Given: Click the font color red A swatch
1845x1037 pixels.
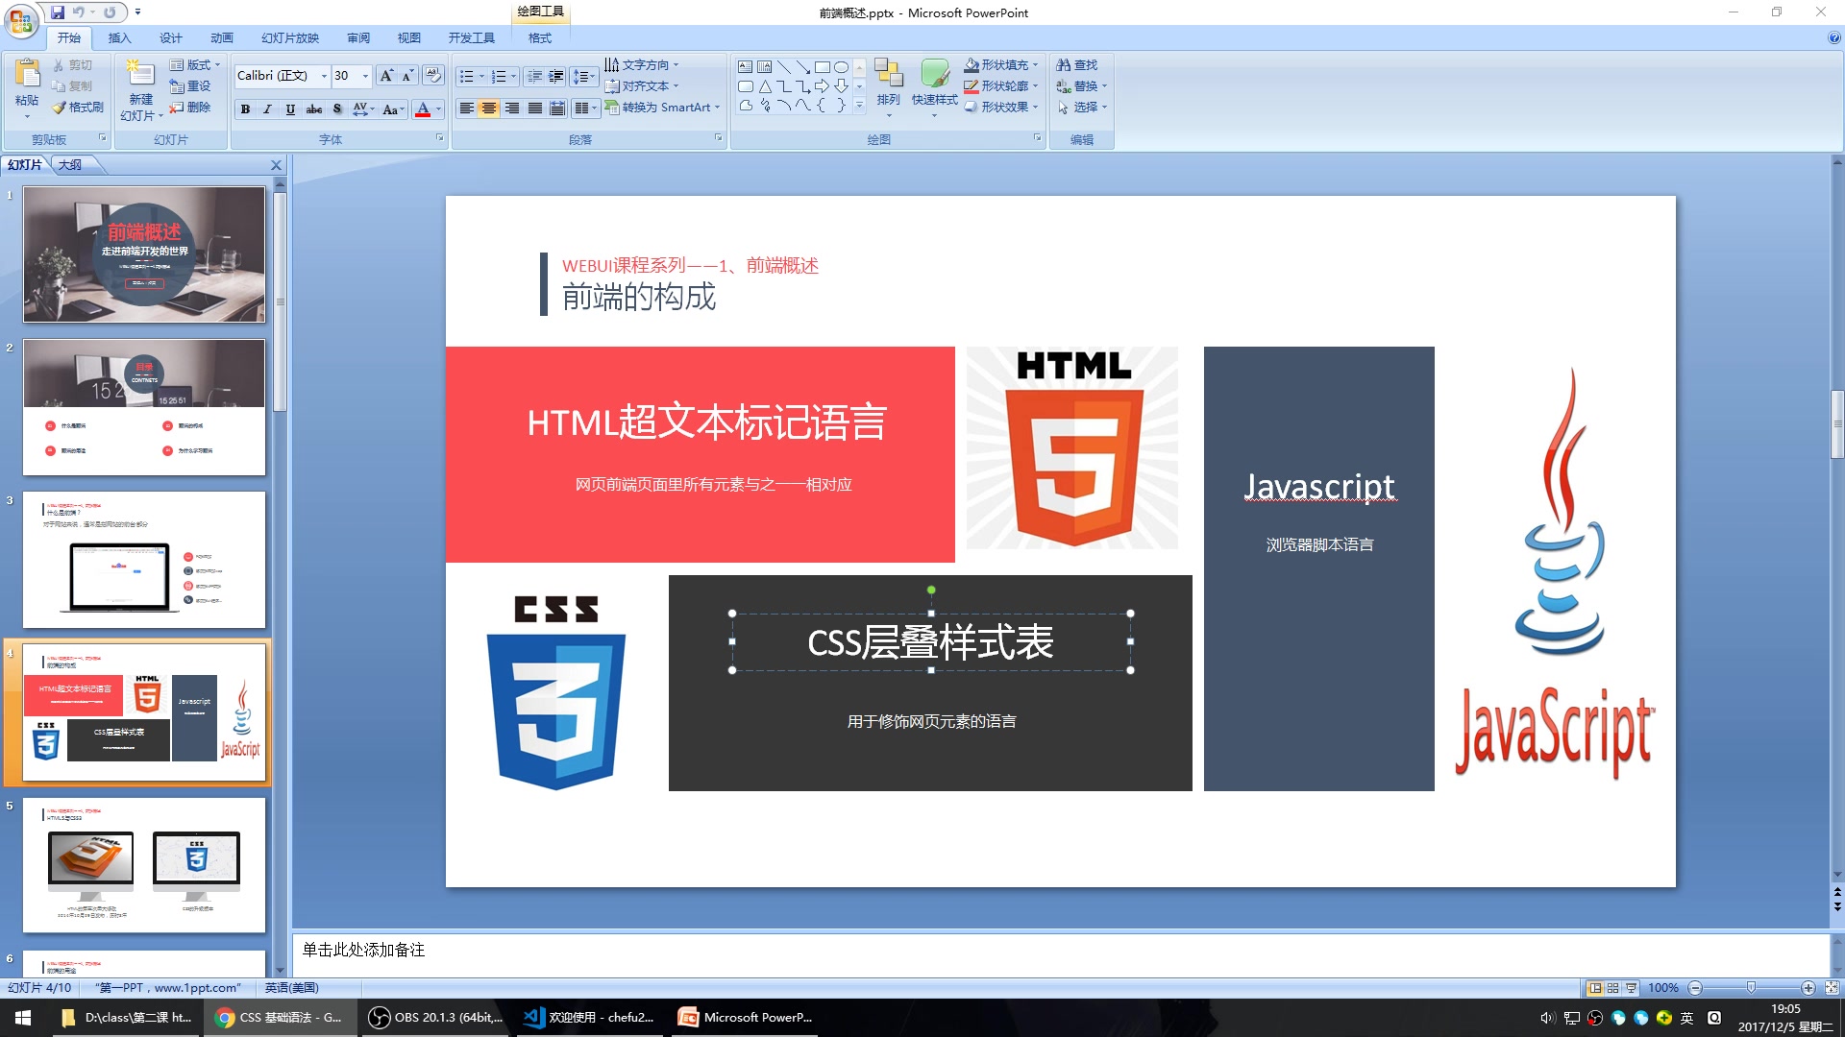Looking at the screenshot, I should click(x=422, y=109).
